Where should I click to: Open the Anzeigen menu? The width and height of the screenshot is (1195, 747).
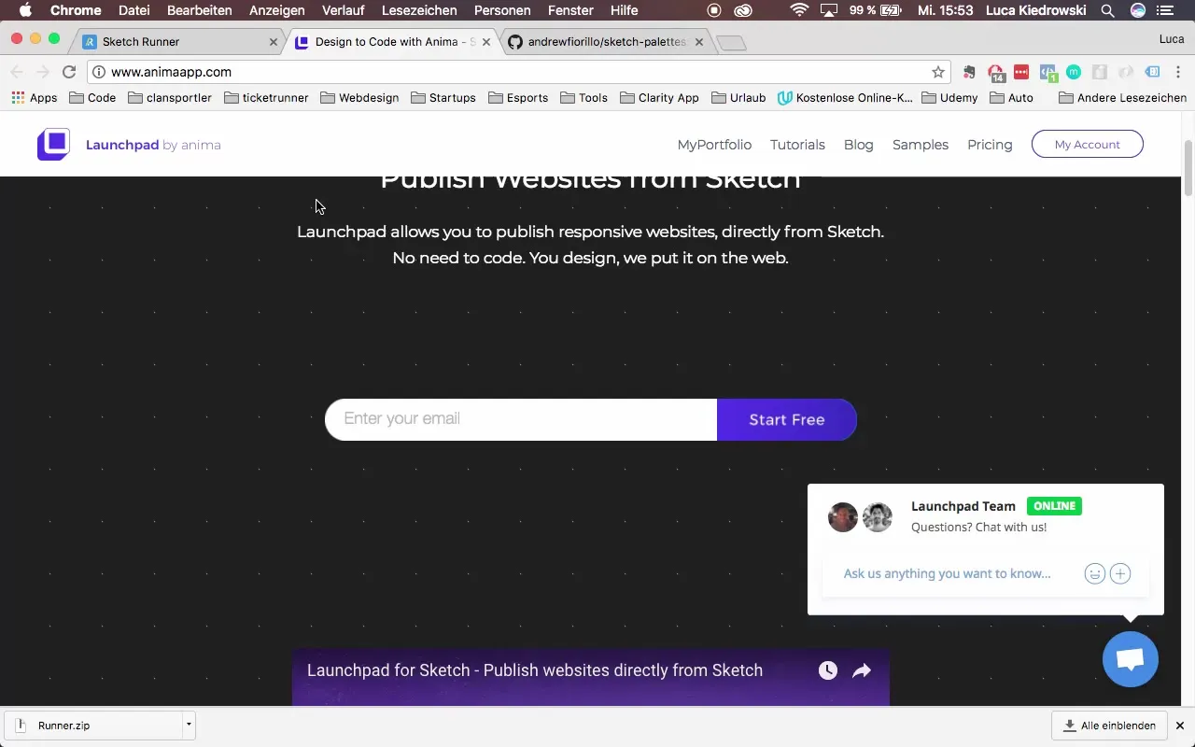277,11
